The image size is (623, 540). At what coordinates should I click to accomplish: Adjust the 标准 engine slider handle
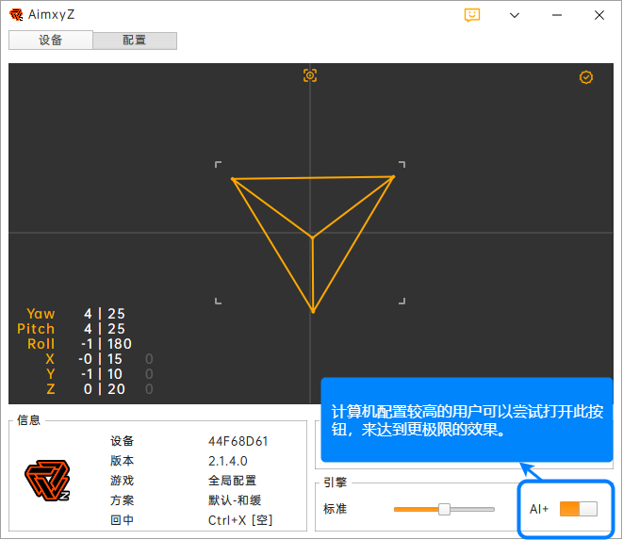(x=444, y=509)
